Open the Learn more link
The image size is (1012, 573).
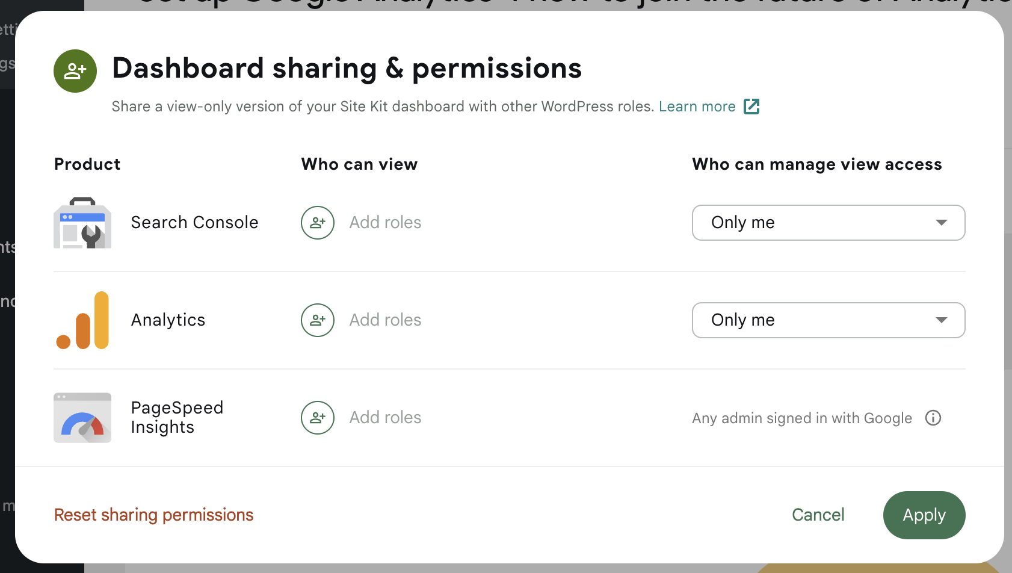click(697, 107)
